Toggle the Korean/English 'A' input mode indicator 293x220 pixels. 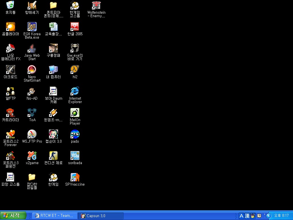(241, 216)
